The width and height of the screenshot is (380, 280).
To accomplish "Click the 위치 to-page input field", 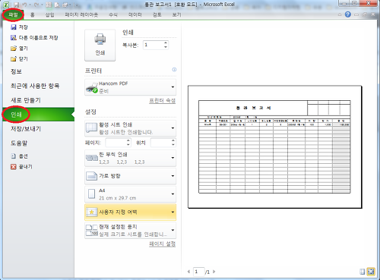I will click(160, 143).
